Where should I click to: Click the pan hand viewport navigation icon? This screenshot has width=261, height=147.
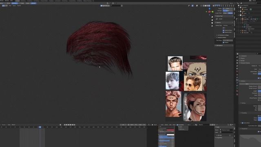click(212, 20)
